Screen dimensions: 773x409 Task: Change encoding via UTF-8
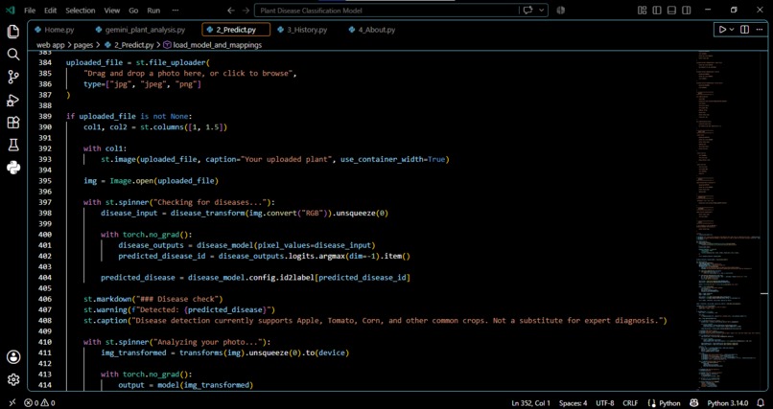605,403
